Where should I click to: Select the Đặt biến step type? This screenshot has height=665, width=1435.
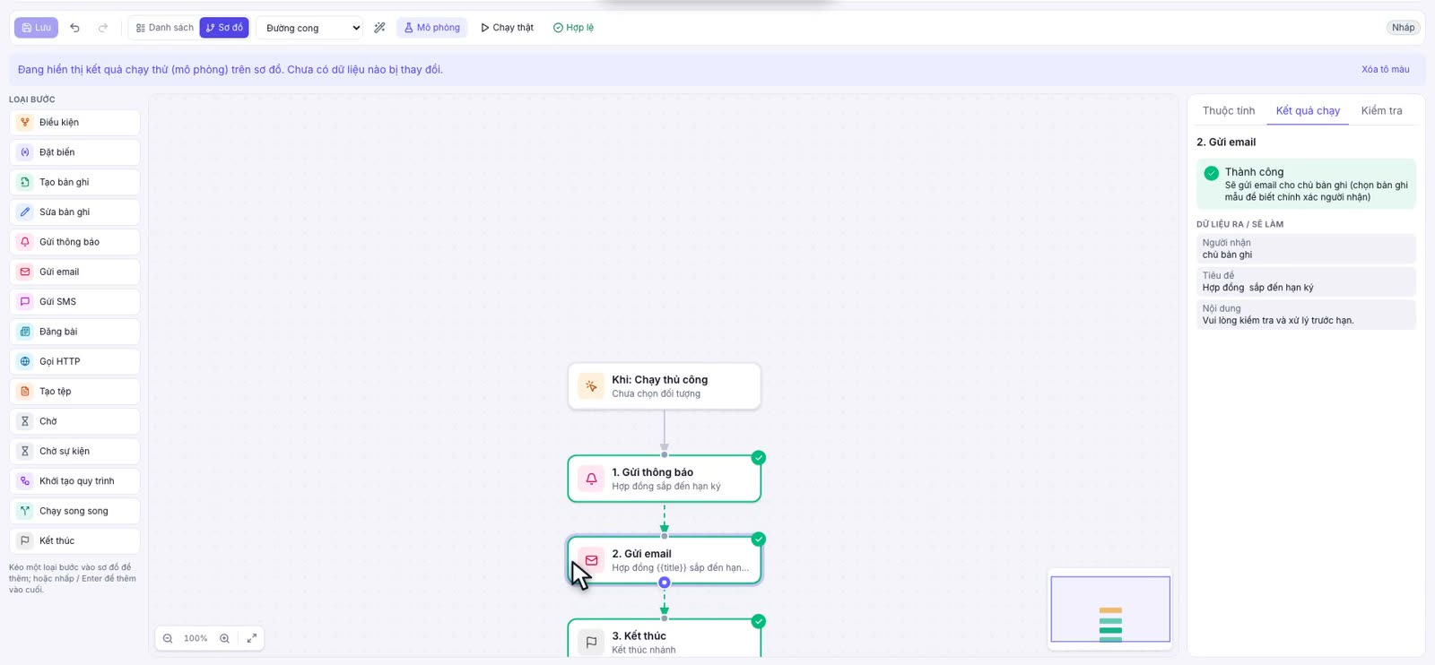pos(74,152)
